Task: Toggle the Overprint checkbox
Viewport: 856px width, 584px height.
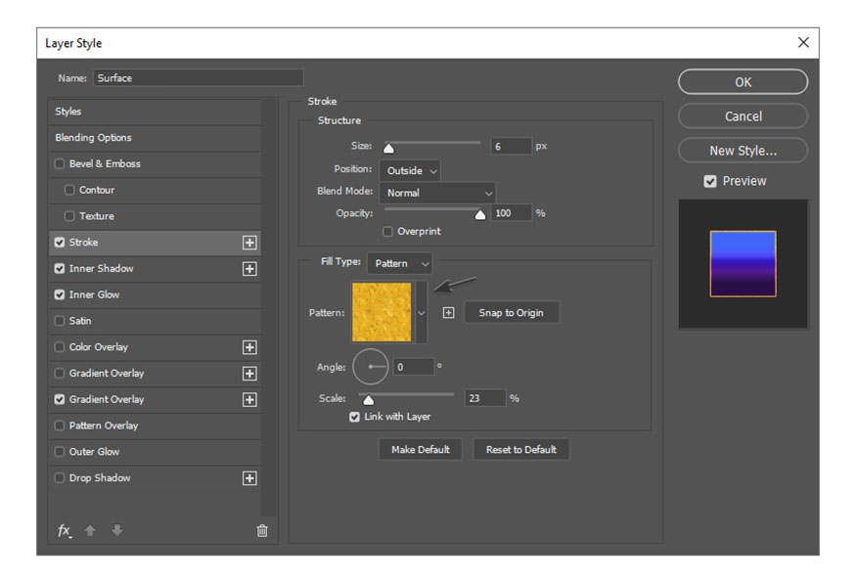Action: [x=388, y=232]
